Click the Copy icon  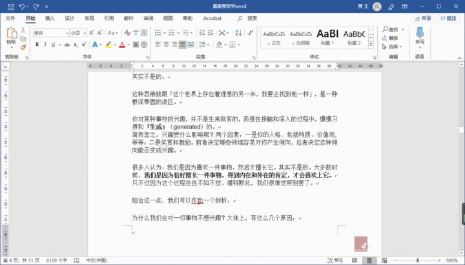(23, 39)
